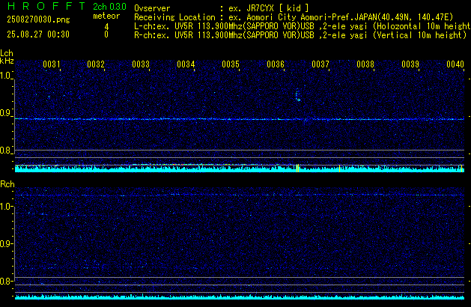Click the Lch 0.9 kHz axis label
Screen dimensions: 471x307
point(5,113)
